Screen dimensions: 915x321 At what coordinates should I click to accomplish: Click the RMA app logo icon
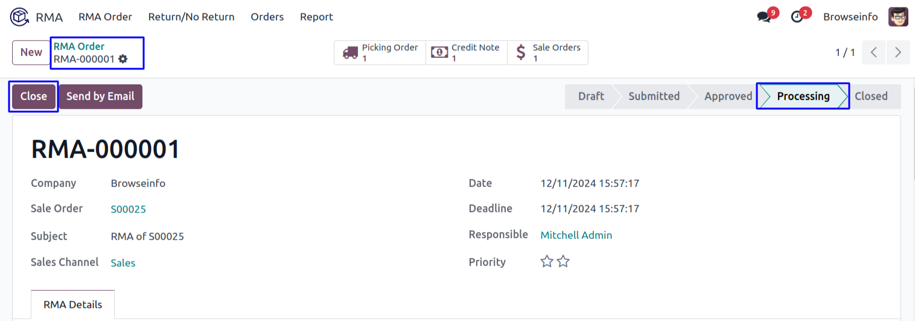(x=19, y=17)
